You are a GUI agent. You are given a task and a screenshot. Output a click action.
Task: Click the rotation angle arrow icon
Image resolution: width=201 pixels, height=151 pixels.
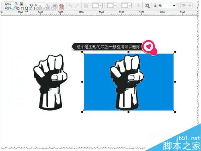[x=31, y=5]
